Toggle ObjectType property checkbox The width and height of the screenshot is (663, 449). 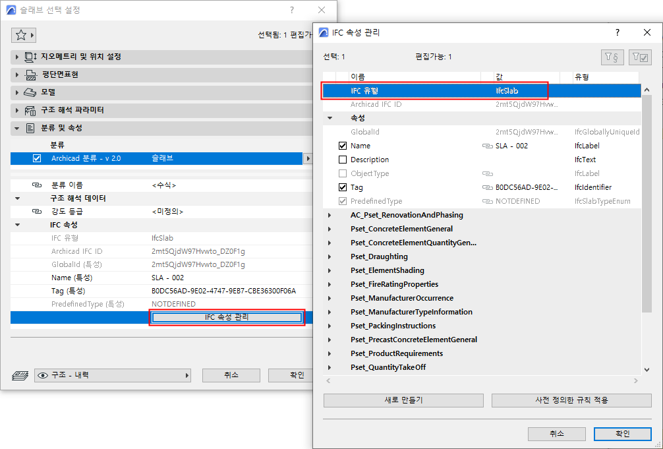pos(343,173)
